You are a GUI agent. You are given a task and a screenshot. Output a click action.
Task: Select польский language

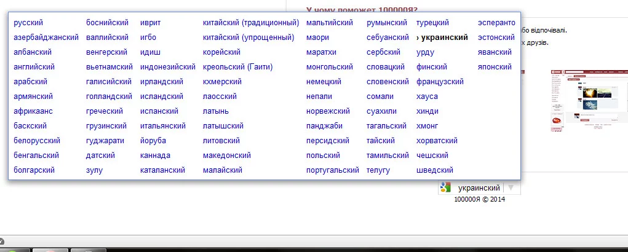point(323,156)
